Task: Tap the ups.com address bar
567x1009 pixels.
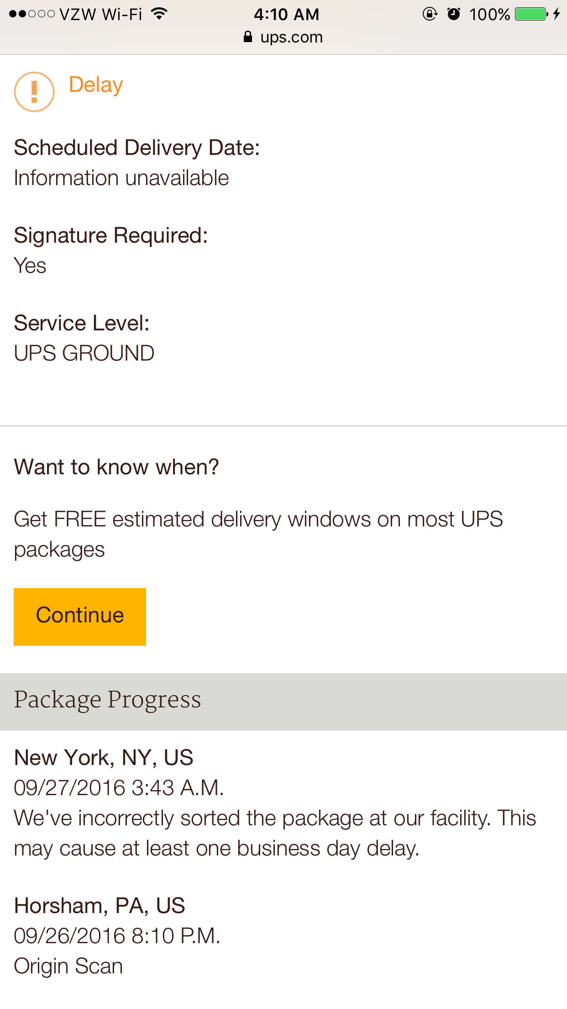Action: click(x=291, y=37)
